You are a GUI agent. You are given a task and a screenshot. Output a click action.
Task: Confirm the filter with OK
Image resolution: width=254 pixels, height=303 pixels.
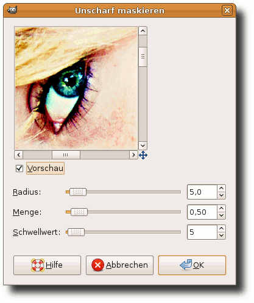click(192, 265)
